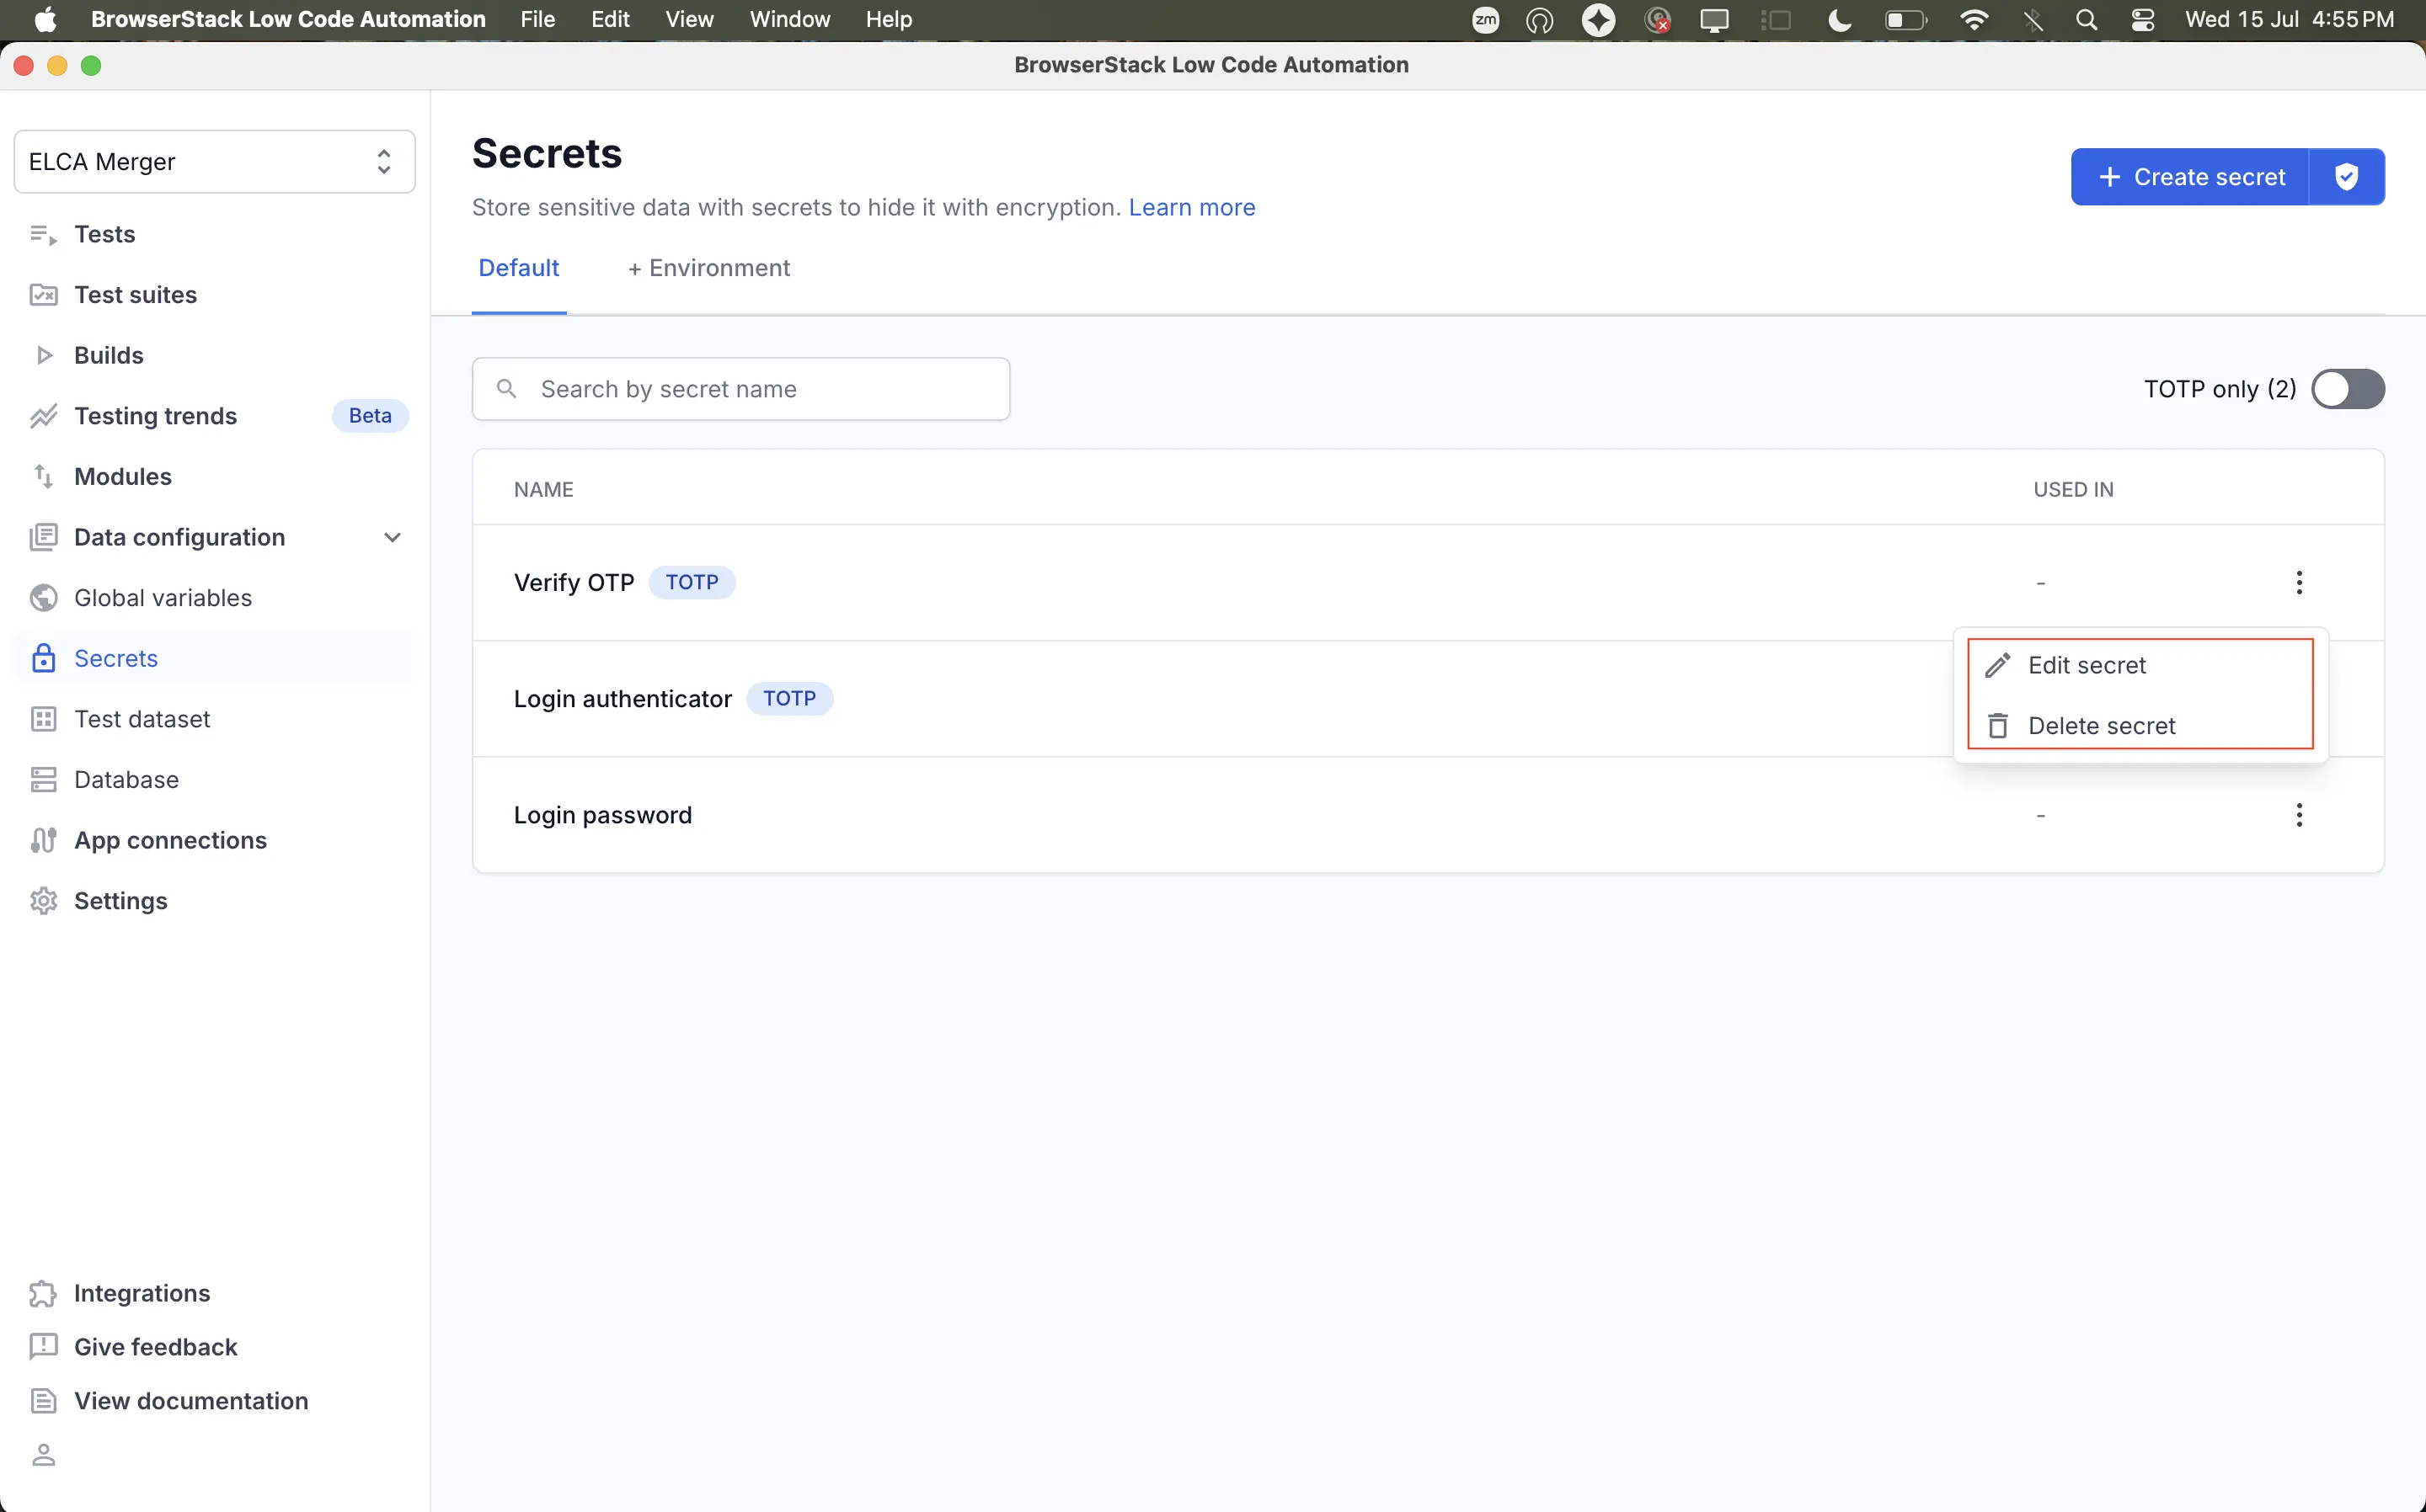Click the trash icon for Delete secret

[1998, 726]
